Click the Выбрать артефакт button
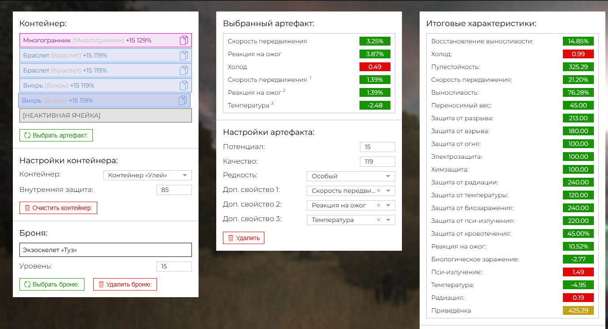This screenshot has height=329, width=608. click(x=56, y=135)
